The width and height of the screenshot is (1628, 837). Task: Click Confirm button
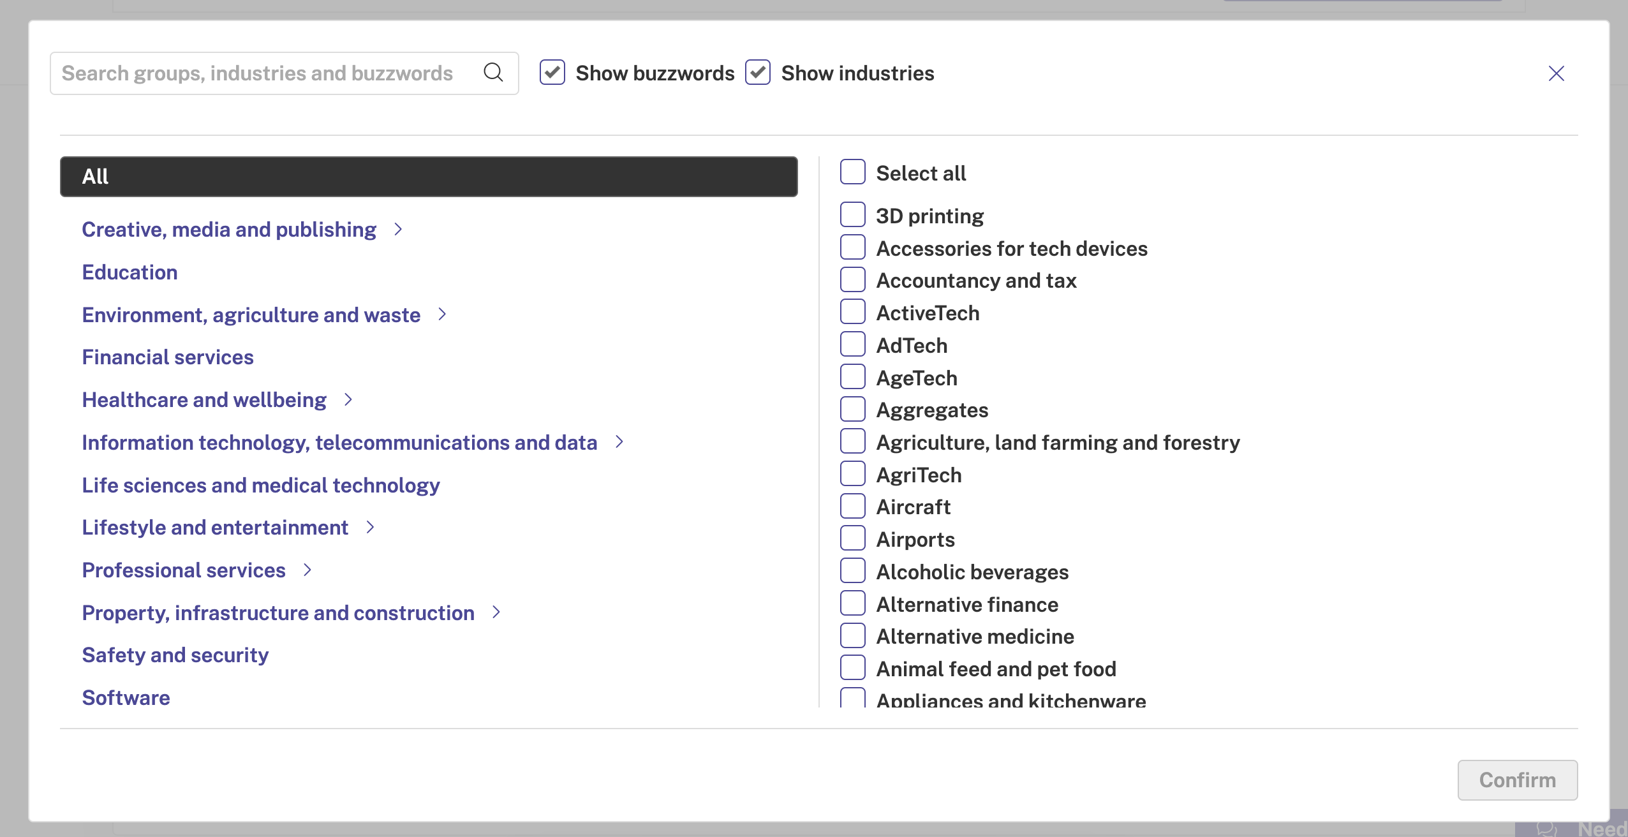(1517, 780)
